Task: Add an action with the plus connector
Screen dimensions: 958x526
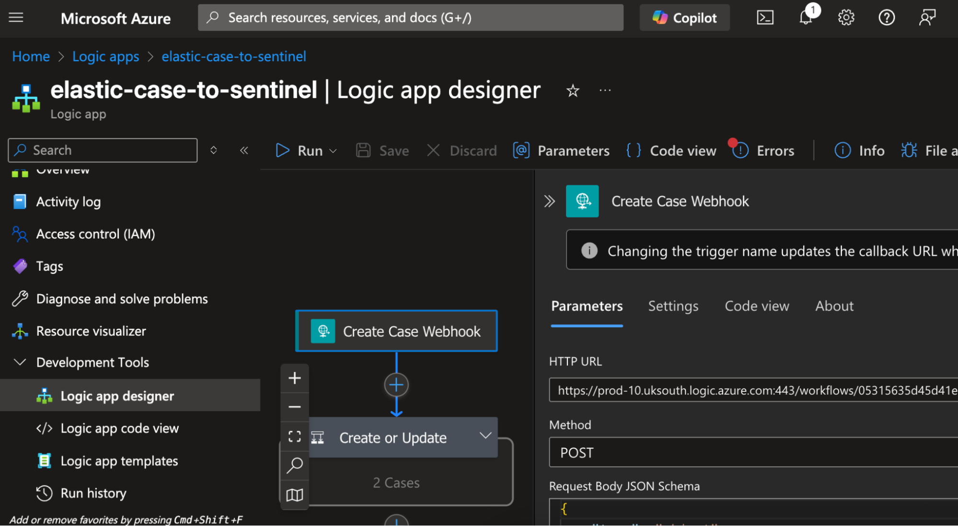Action: [x=396, y=385]
